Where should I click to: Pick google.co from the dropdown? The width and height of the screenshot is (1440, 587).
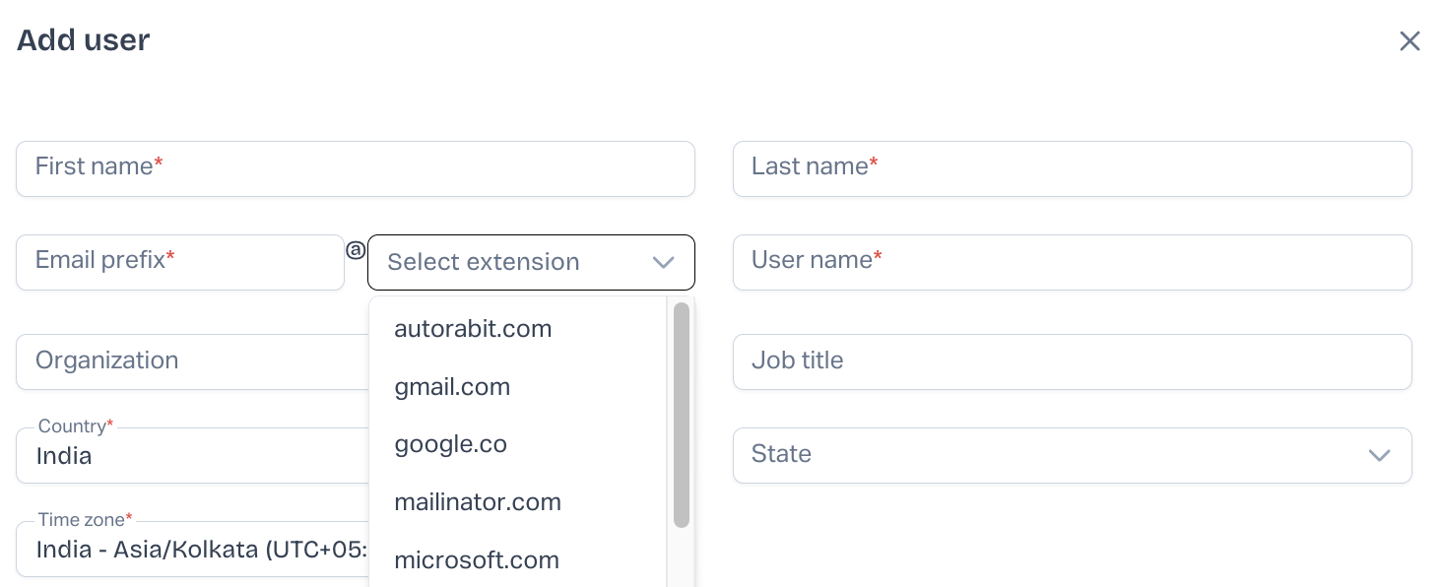click(450, 444)
